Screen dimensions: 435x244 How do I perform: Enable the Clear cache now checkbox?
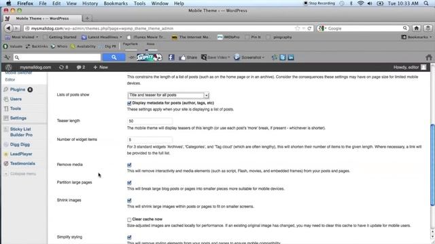129,220
